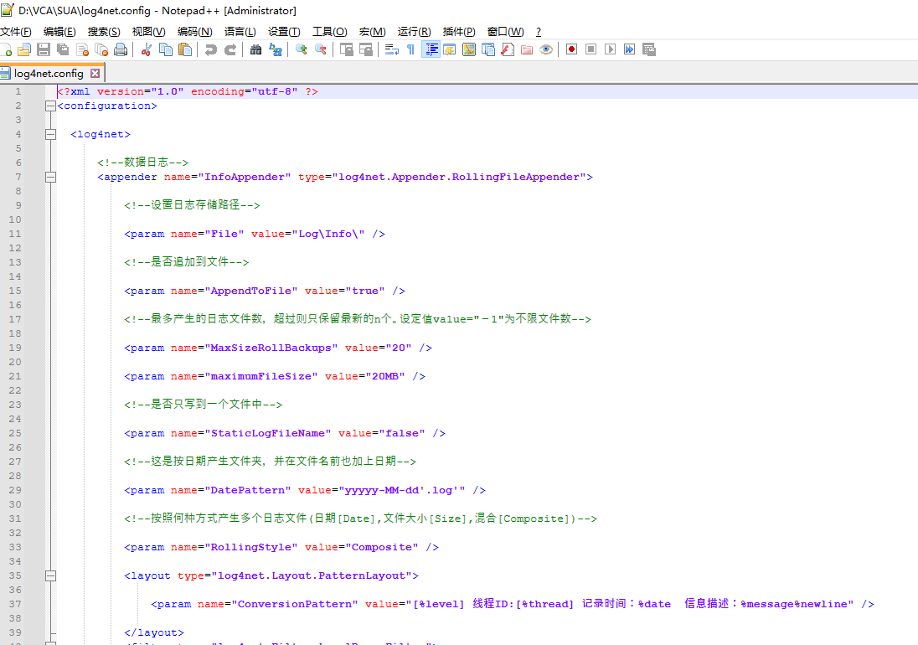Click the "yyyyy-MM-dd'.log'" DatePattern value

tap(402, 491)
